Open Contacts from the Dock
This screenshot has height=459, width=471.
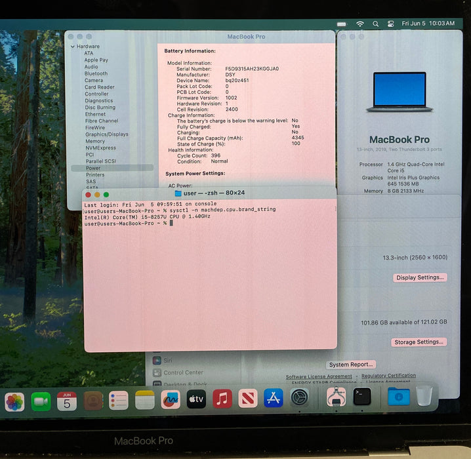click(x=92, y=401)
